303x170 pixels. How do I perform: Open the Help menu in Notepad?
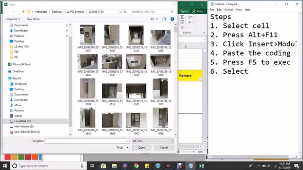247,9
